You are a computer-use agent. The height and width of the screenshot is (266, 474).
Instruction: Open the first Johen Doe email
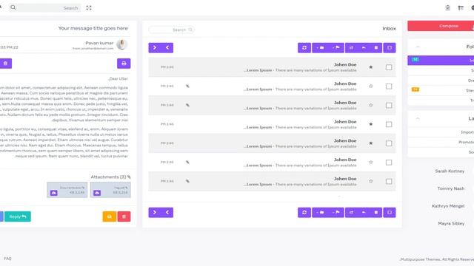click(272, 67)
